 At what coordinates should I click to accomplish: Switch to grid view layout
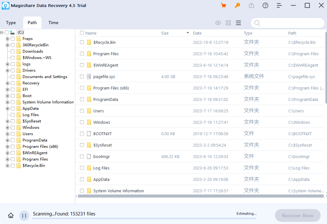pos(228,23)
